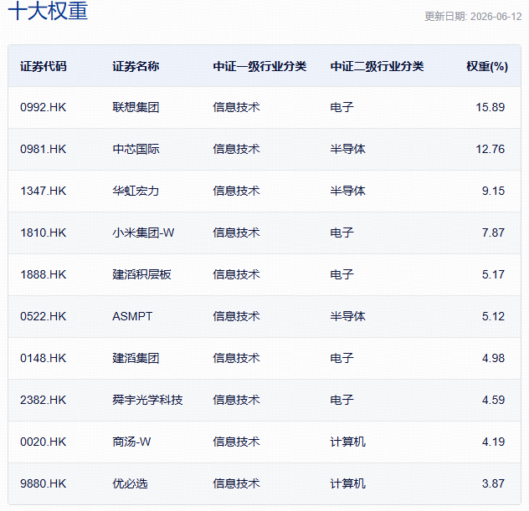Select stock name 联想集团
529x511 pixels.
tap(136, 108)
